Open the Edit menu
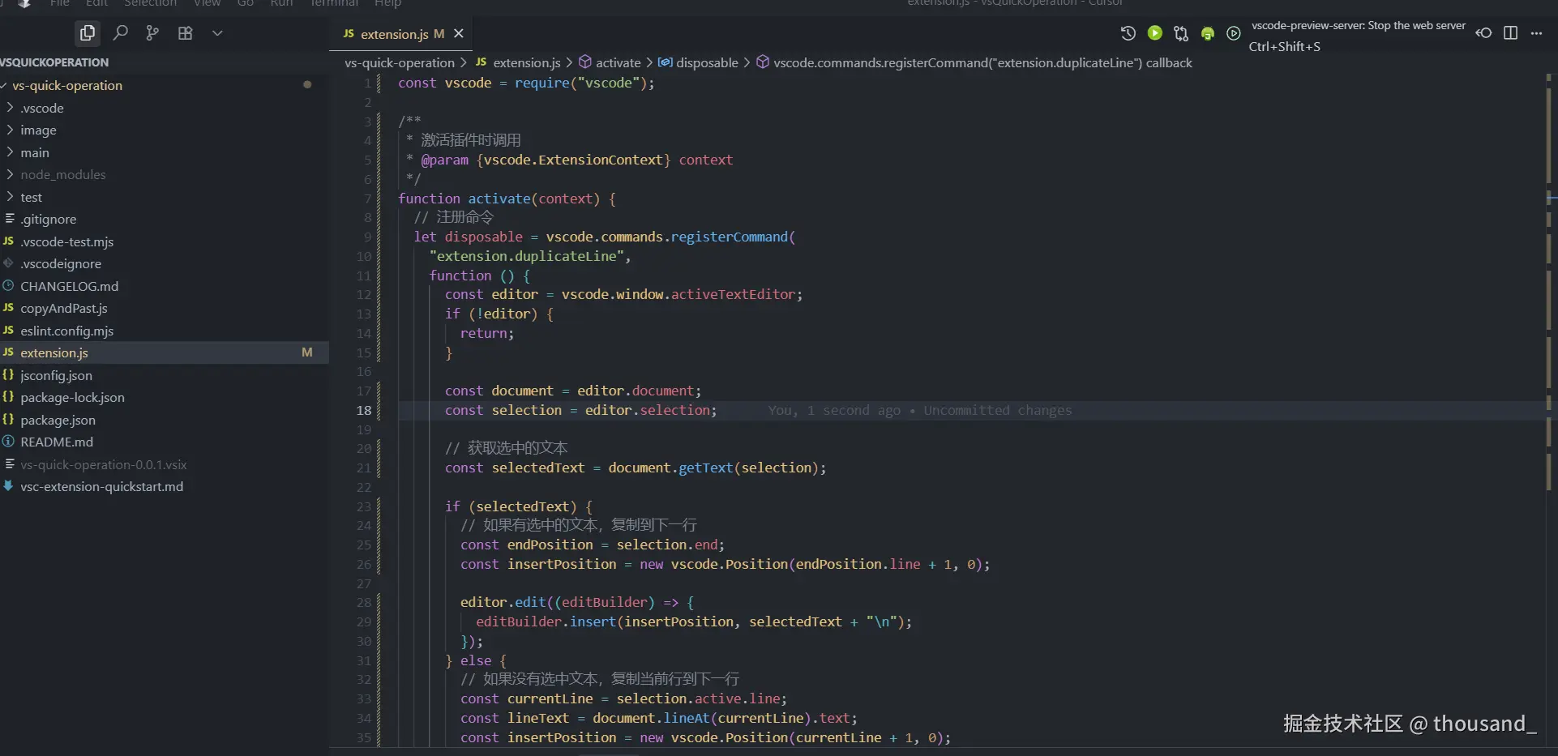Viewport: 1558px width, 756px height. pyautogui.click(x=97, y=3)
